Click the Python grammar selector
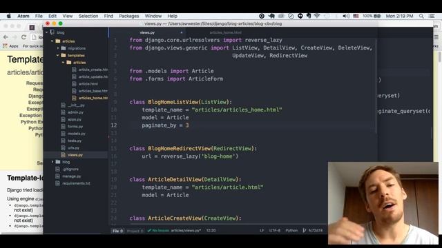442x248 pixels. coord(291,230)
